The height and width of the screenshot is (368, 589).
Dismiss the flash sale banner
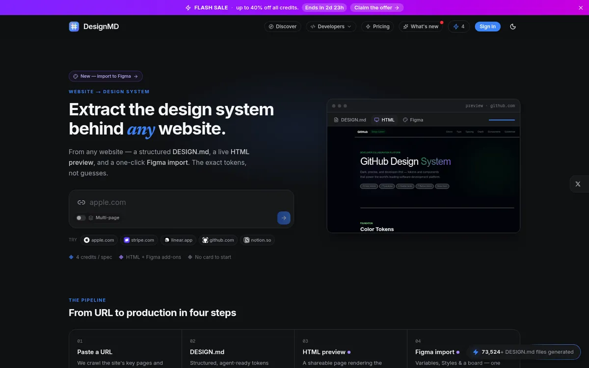tap(581, 7)
